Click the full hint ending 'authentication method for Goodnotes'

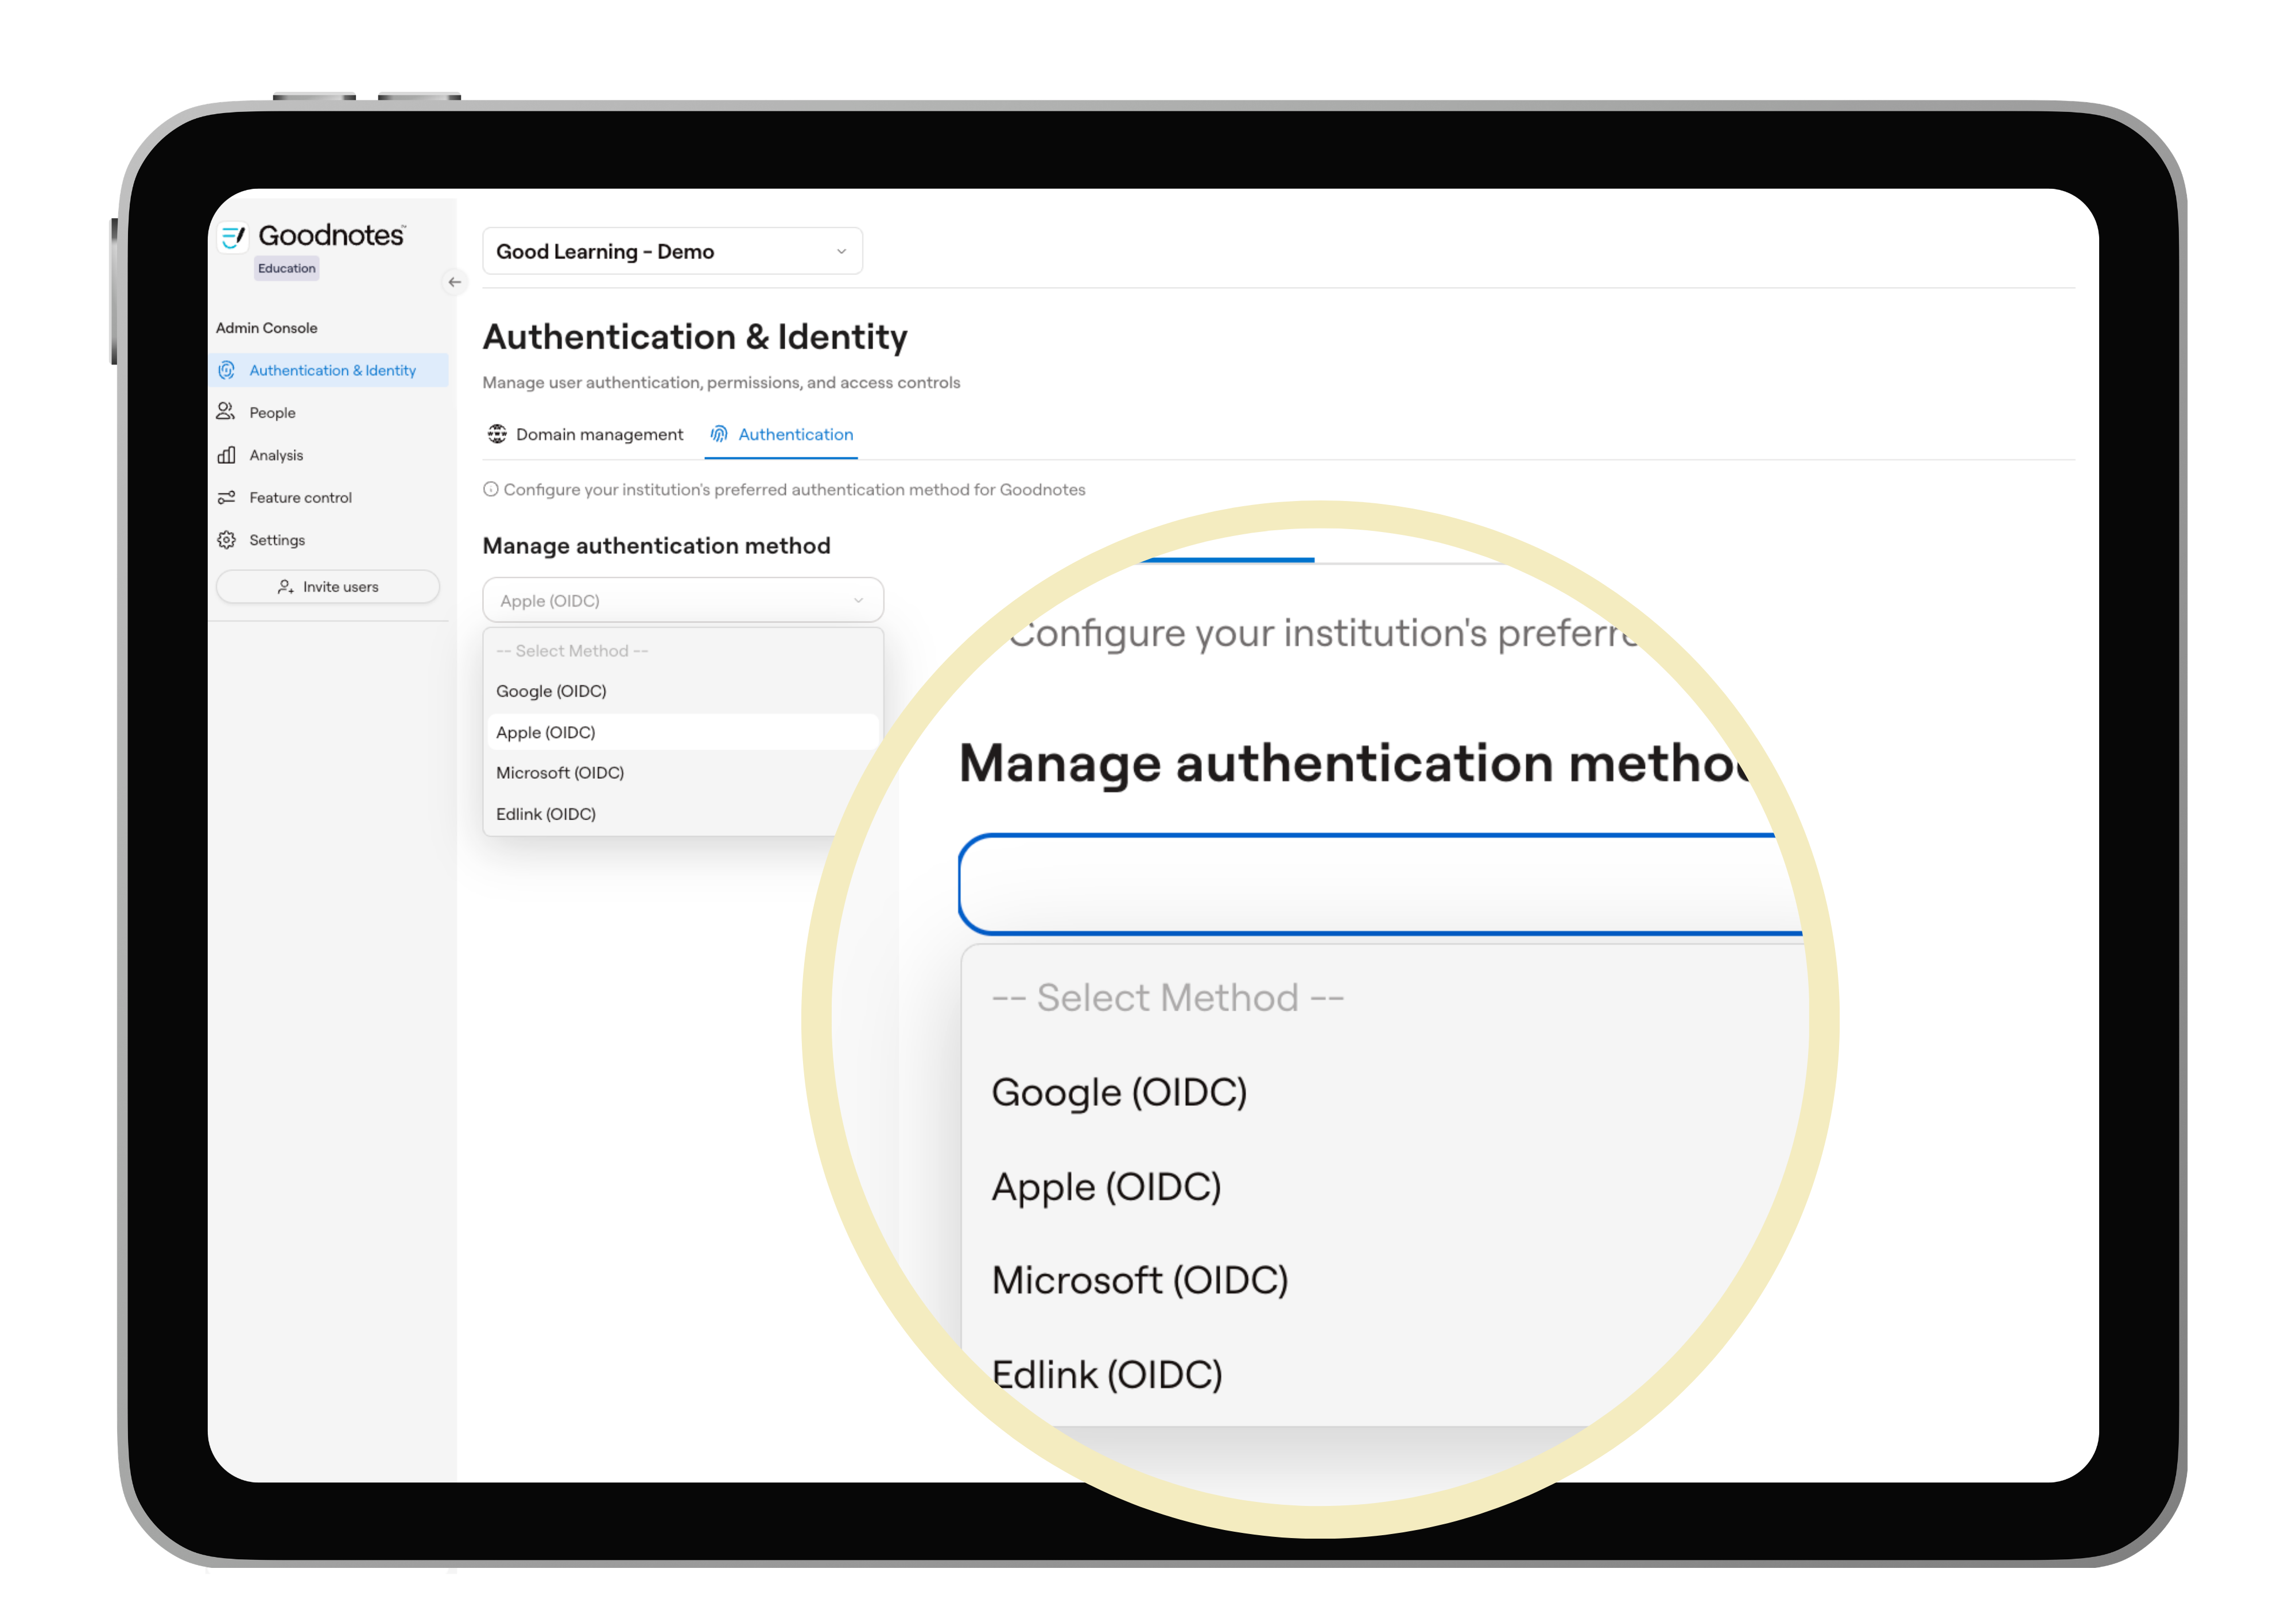794,489
